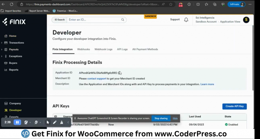This screenshot has width=260, height=139.
Task: Click the Stop sharing button
Action: (161, 118)
